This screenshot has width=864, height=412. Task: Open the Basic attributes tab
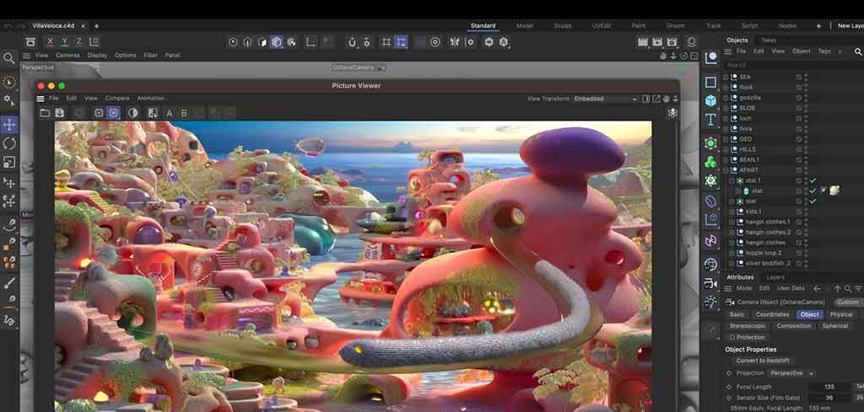tap(737, 314)
